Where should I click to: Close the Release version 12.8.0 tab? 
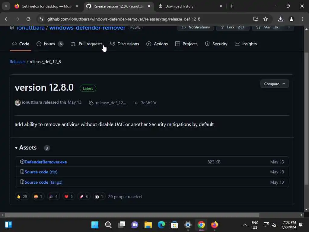(x=149, y=6)
